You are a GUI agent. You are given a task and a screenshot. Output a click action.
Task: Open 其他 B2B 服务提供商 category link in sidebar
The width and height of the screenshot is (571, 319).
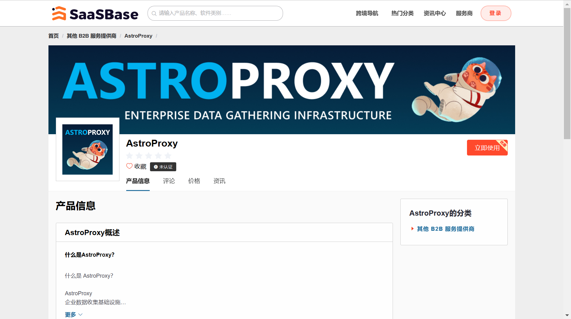pos(445,229)
